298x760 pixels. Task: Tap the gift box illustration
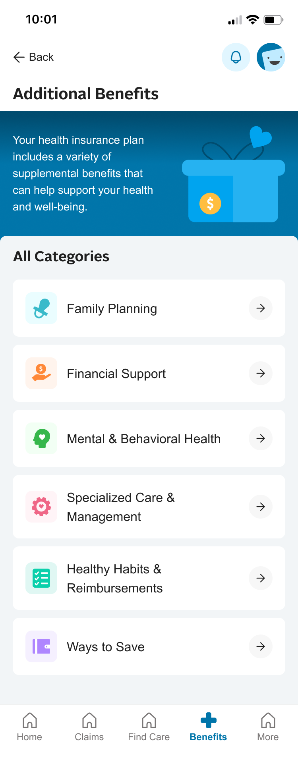tap(234, 179)
